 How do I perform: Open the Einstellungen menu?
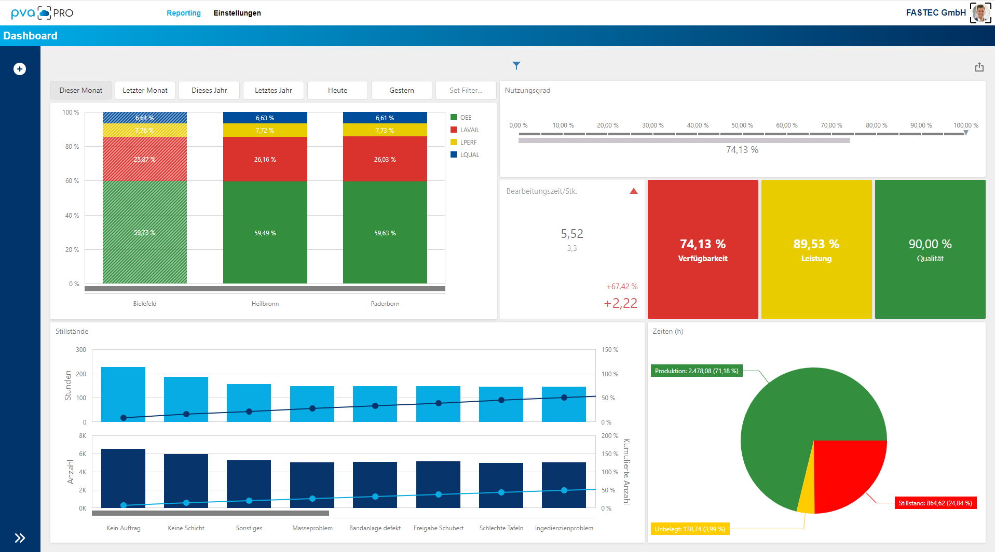tap(237, 13)
